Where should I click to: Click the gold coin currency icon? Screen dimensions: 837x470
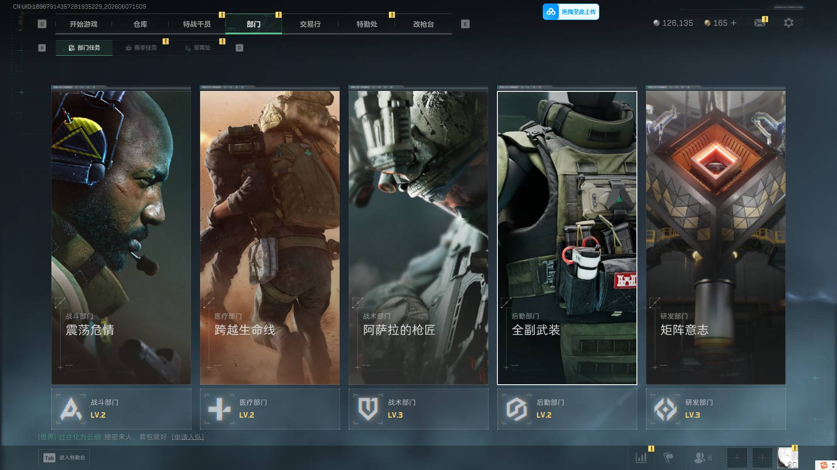708,23
